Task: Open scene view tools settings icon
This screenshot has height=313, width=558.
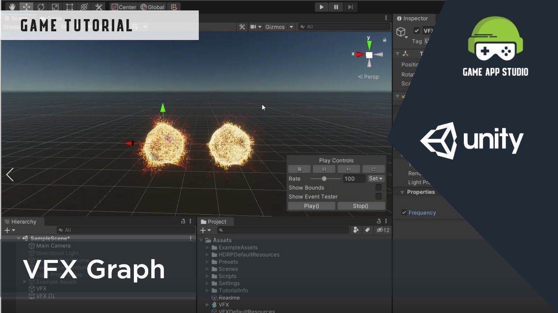Action: tap(242, 27)
